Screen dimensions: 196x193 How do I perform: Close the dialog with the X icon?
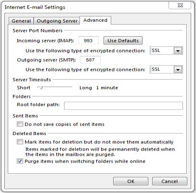180,5
